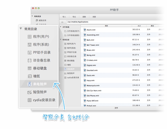Click the 来电铃声 ringtone icon in the enlarged panel

(29, 84)
